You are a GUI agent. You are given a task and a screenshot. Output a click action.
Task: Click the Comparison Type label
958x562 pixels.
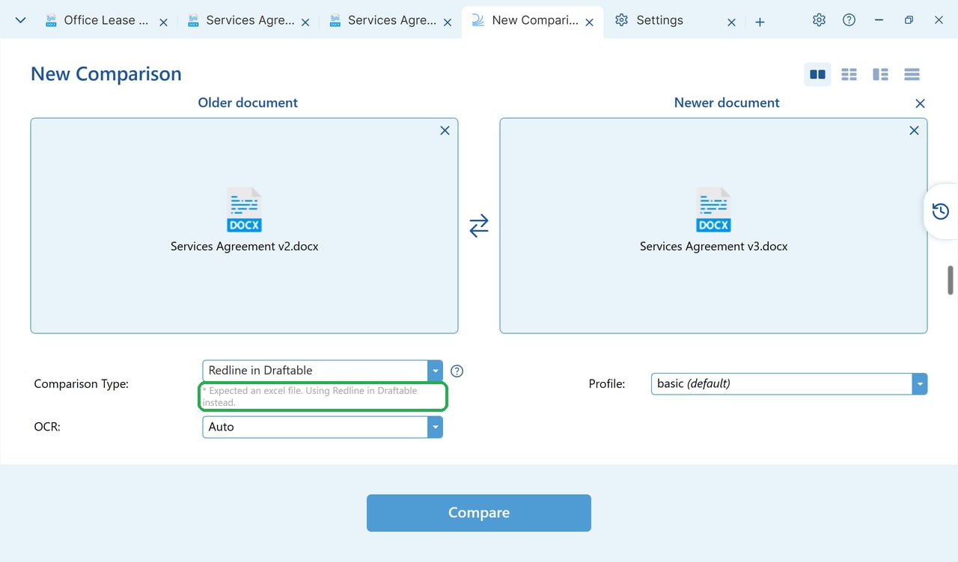(82, 384)
